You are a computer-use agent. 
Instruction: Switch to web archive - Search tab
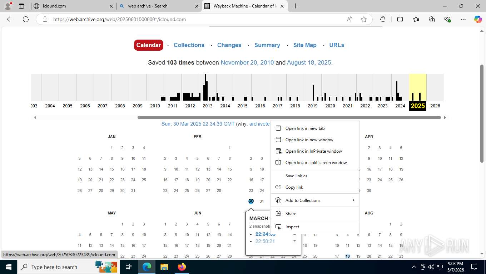[159, 6]
